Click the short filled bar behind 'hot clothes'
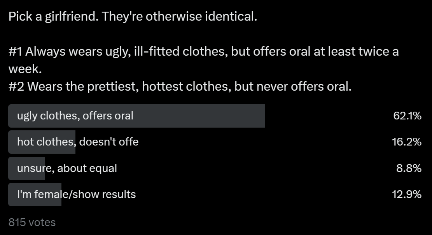 tap(42, 142)
